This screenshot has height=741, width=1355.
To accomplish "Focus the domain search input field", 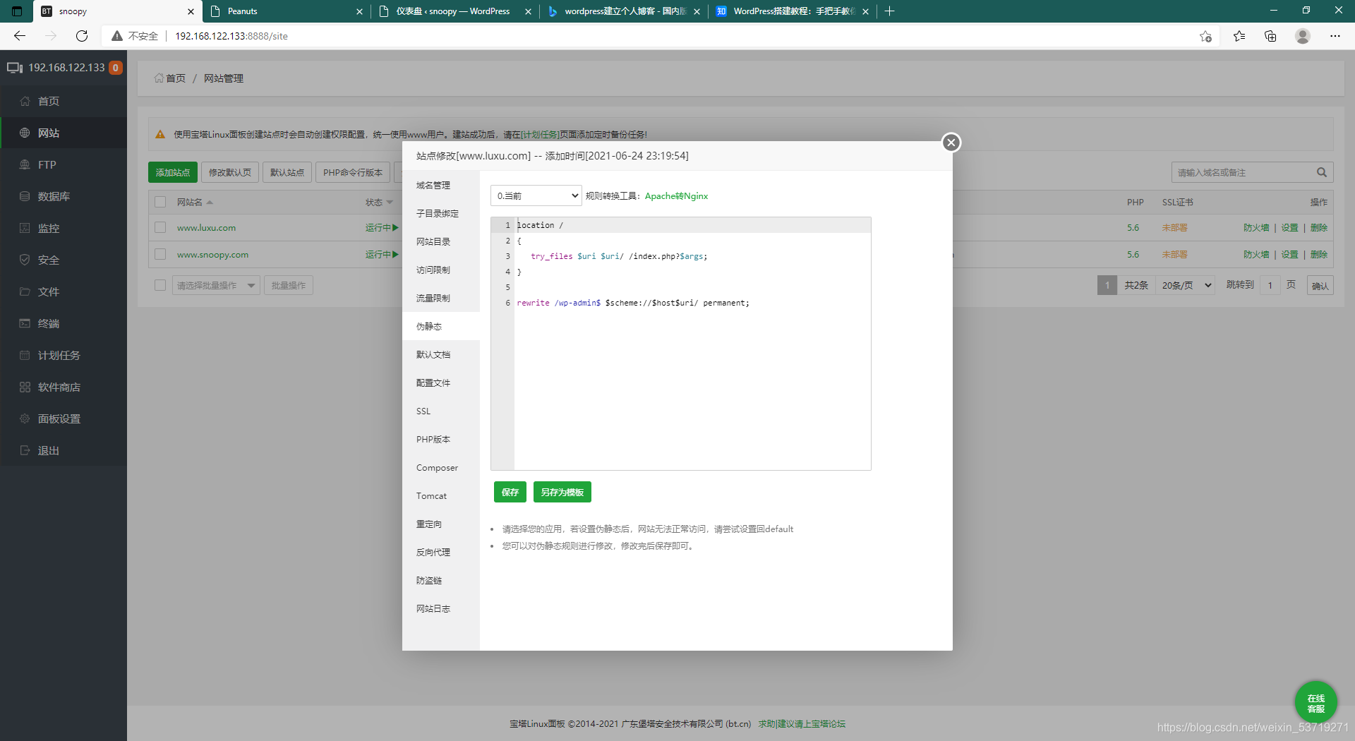I will click(1242, 172).
